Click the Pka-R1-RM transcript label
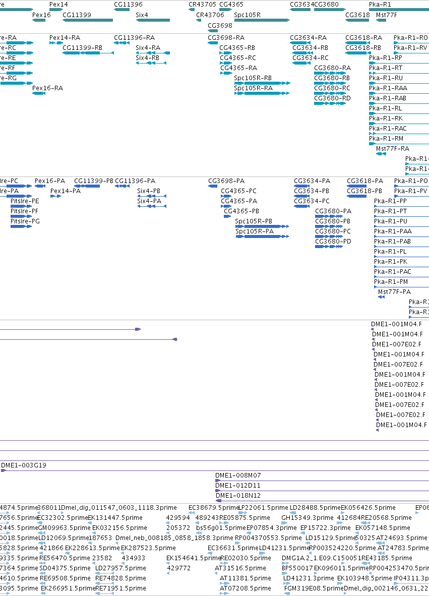The width and height of the screenshot is (429, 596). (x=386, y=139)
